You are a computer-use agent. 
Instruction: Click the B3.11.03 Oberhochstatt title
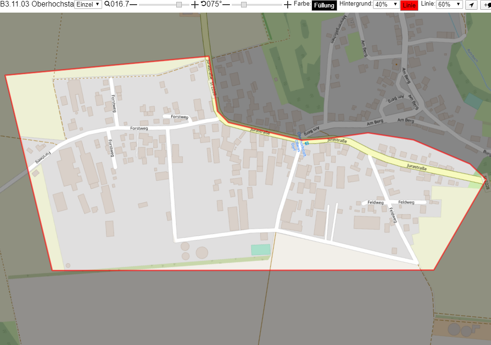pos(37,4)
